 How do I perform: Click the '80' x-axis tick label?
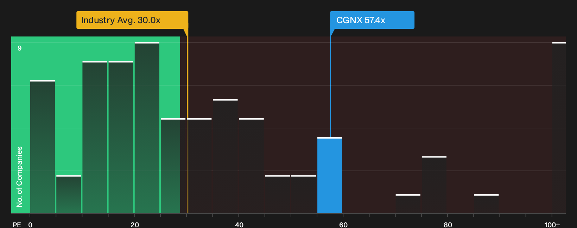pyautogui.click(x=448, y=225)
